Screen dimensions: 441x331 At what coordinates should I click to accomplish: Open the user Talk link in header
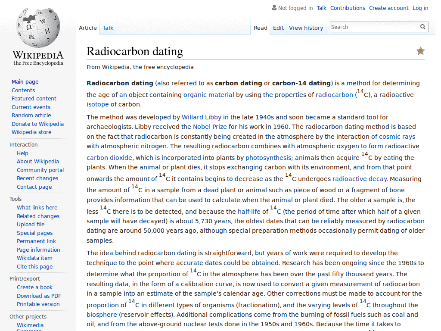coord(321,8)
